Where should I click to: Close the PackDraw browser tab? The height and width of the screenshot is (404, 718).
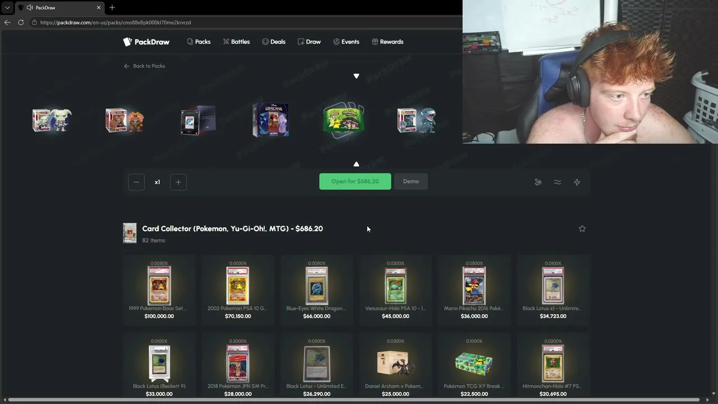point(99,7)
